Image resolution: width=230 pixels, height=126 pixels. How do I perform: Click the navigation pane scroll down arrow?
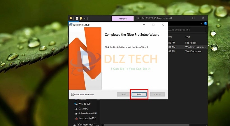[x=98, y=125]
